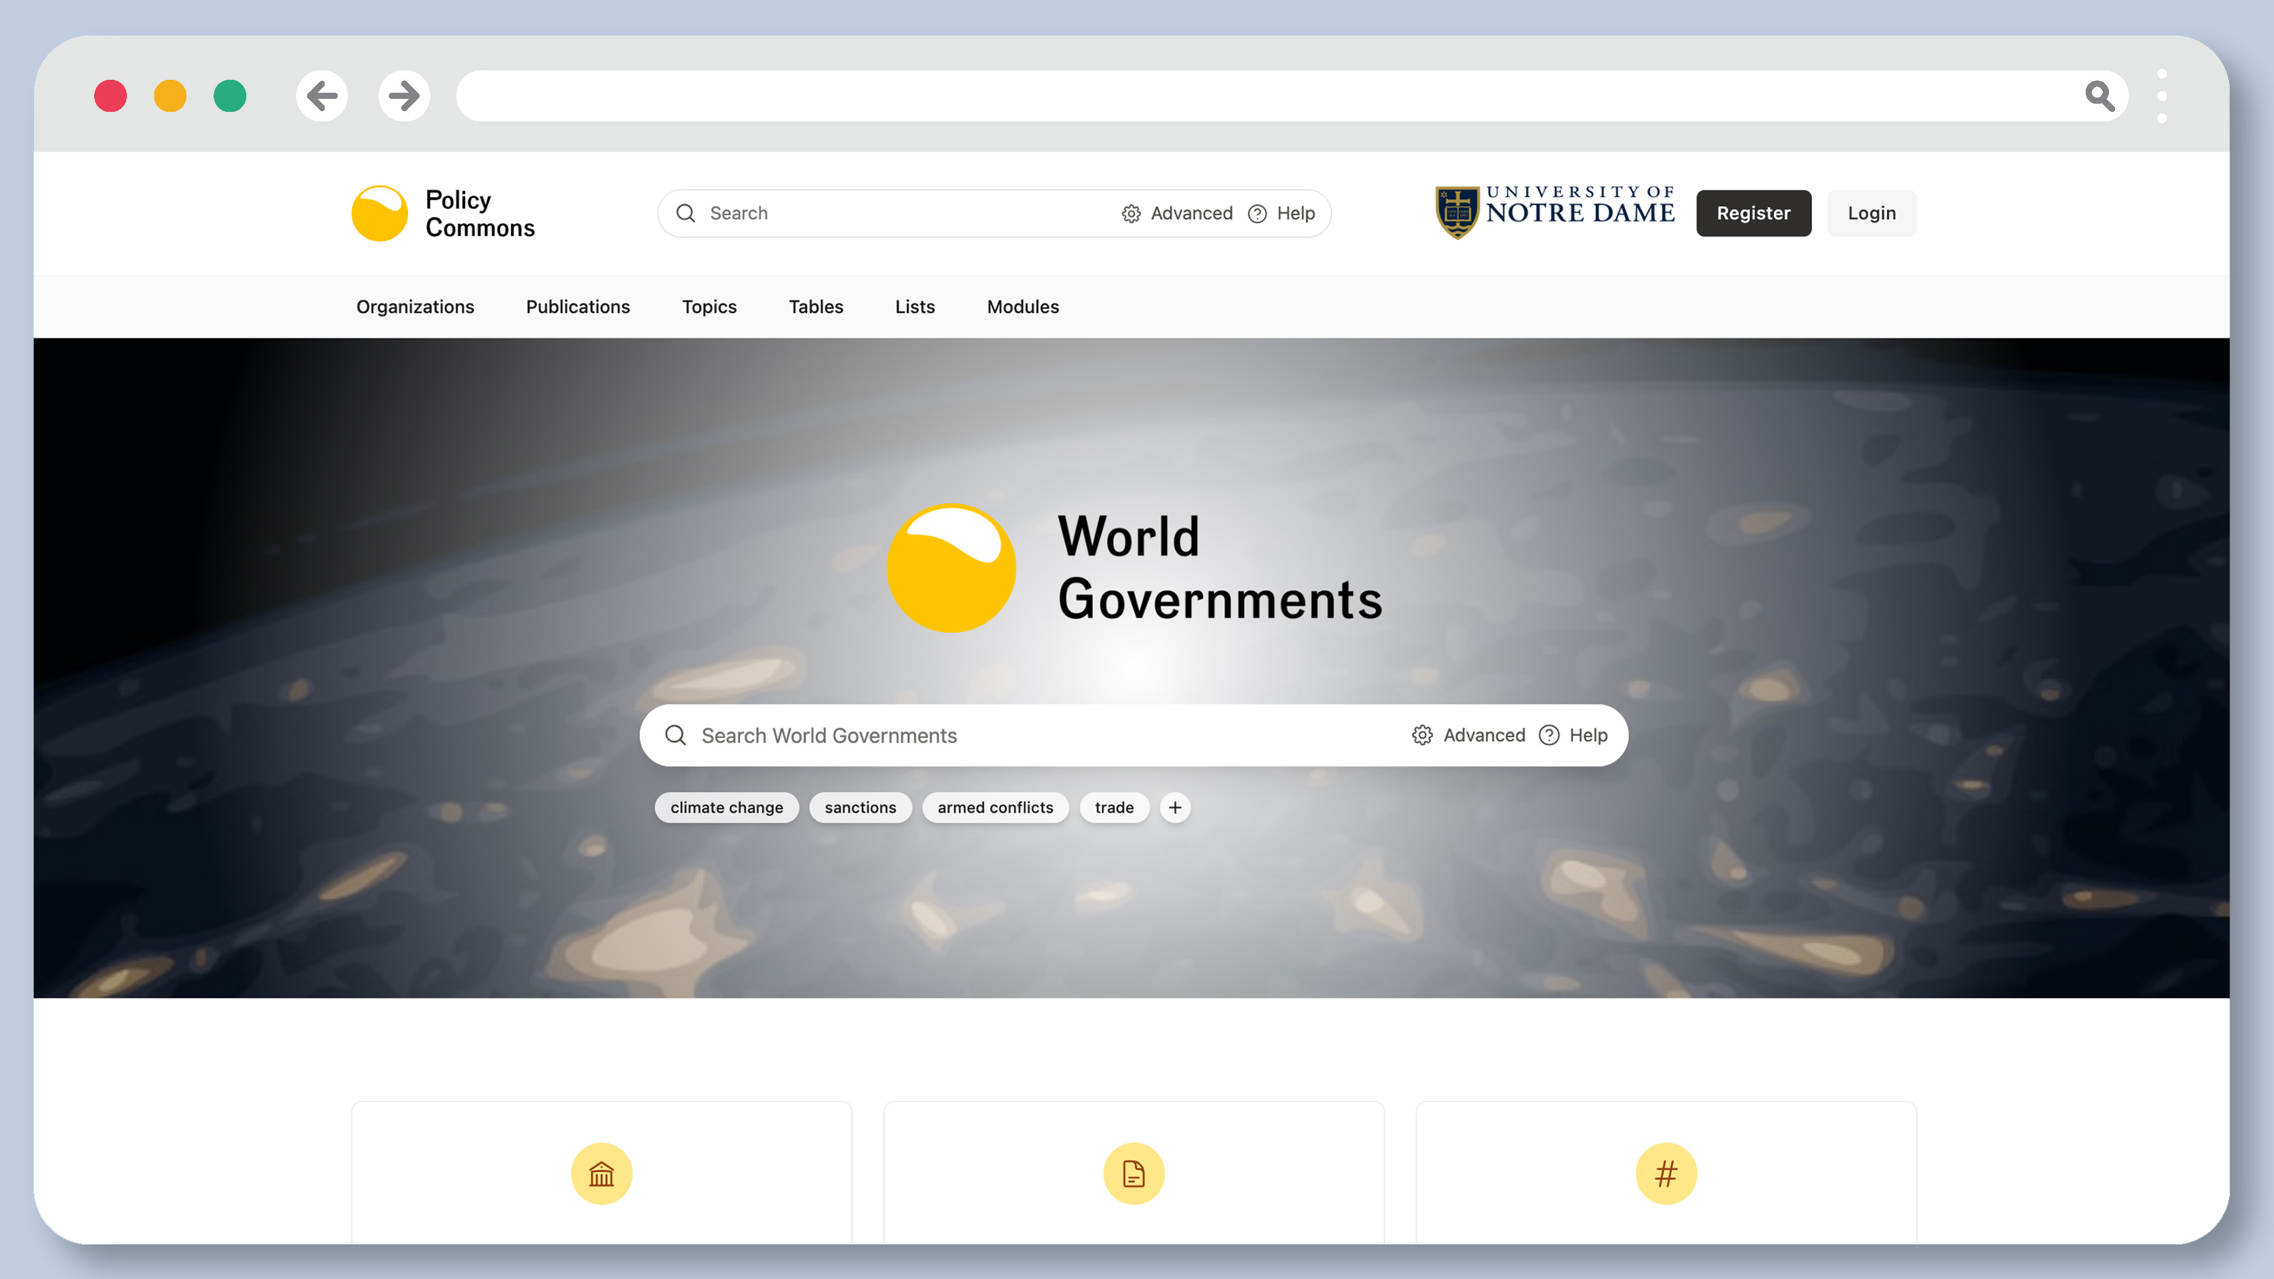Click the browser back arrow

point(321,95)
